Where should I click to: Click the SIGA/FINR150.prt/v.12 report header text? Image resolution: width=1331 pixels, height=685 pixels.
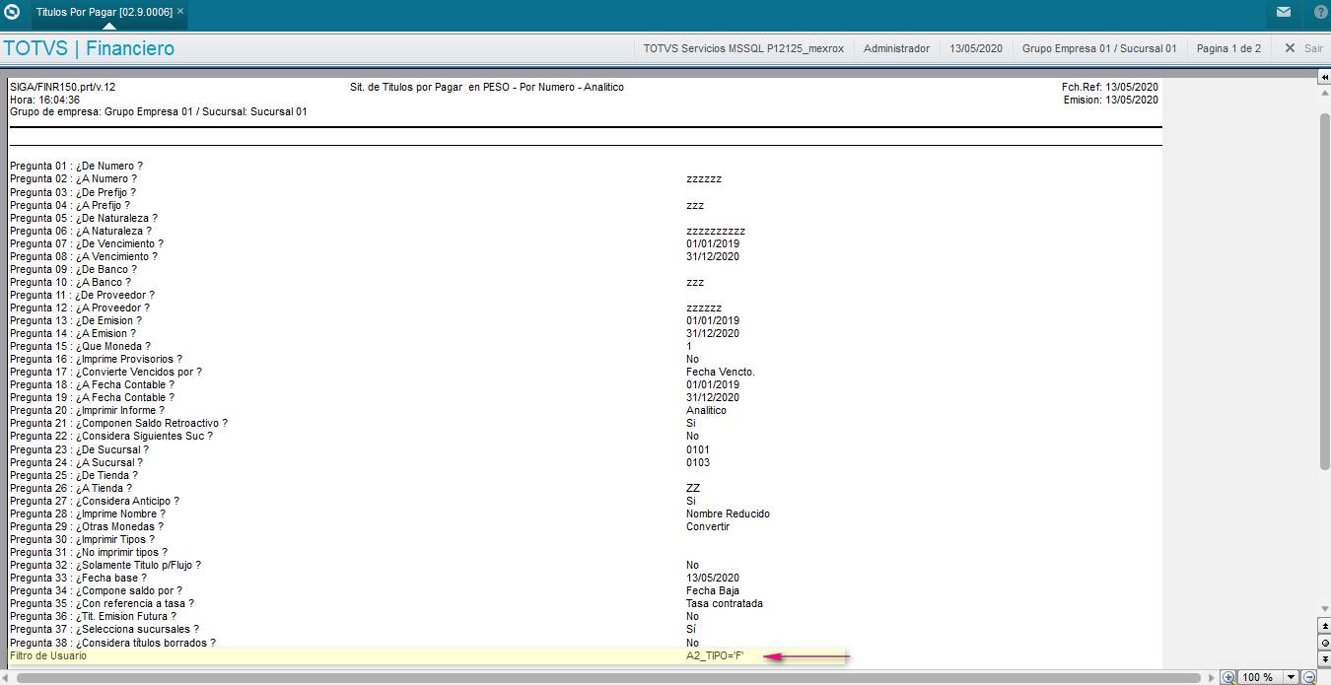(x=62, y=87)
